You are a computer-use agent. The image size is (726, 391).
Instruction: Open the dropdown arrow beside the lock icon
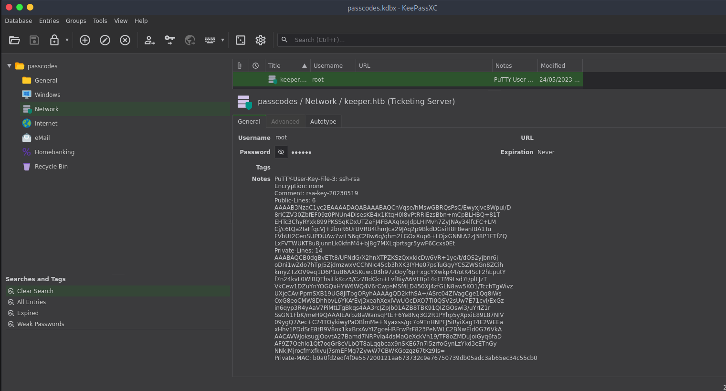pyautogui.click(x=67, y=40)
